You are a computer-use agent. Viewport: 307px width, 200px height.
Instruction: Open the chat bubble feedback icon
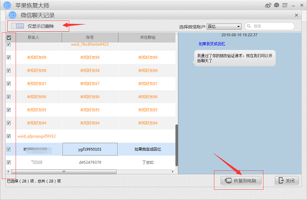click(276, 5)
